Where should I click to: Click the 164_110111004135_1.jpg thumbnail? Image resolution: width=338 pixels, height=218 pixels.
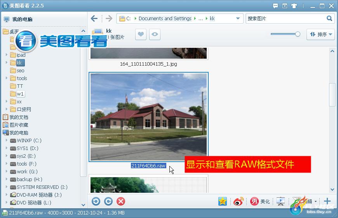pyautogui.click(x=148, y=53)
